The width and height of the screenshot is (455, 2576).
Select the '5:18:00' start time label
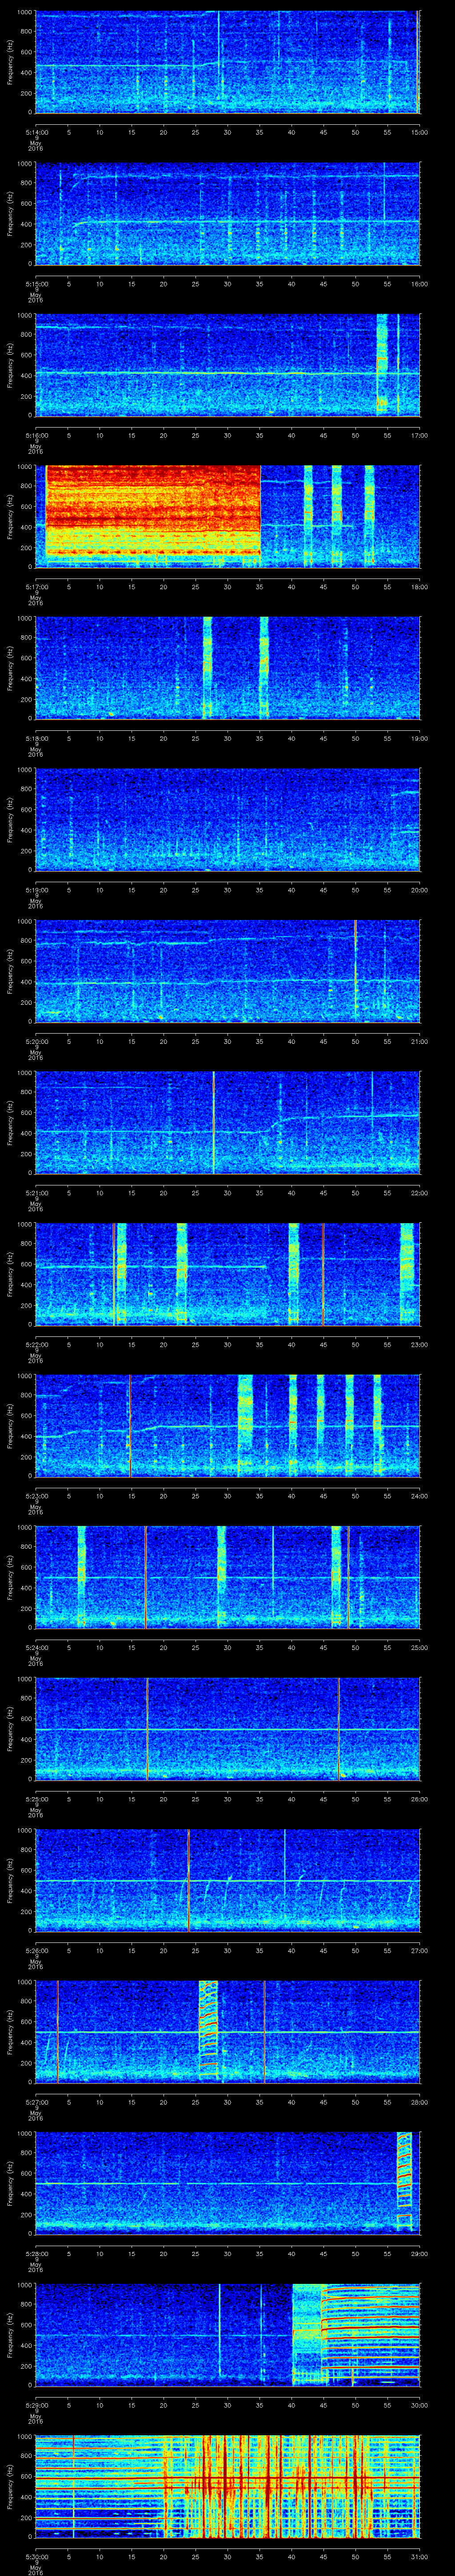click(x=36, y=738)
